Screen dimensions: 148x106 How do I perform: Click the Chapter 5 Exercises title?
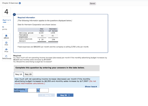click(x=10, y=3)
